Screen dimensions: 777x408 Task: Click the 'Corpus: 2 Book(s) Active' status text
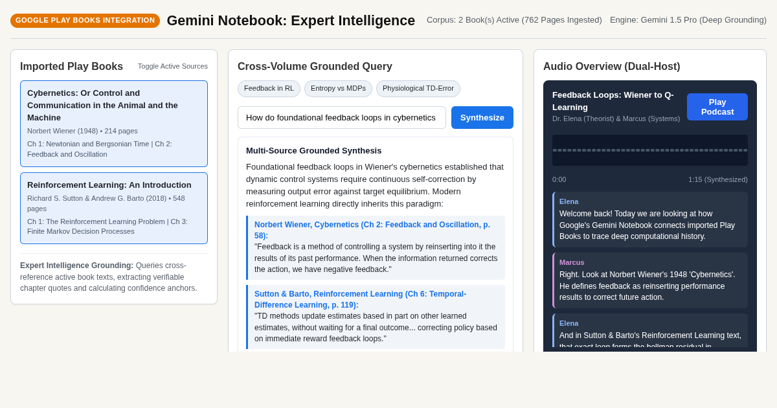point(514,20)
